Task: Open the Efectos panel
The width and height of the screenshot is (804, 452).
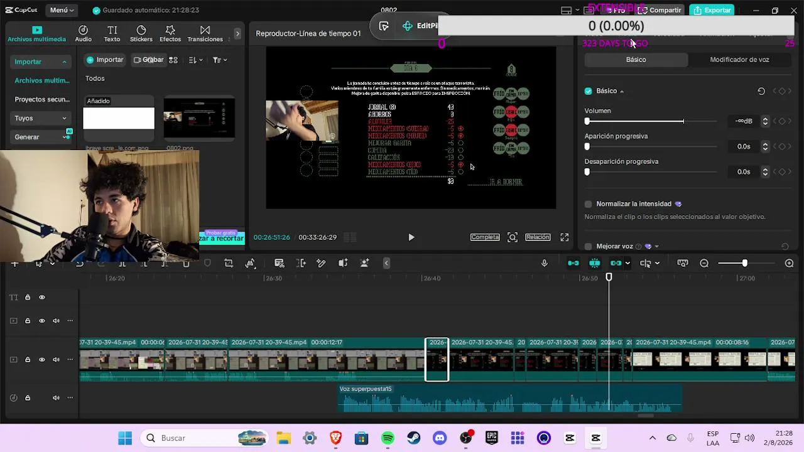Action: pos(170,34)
